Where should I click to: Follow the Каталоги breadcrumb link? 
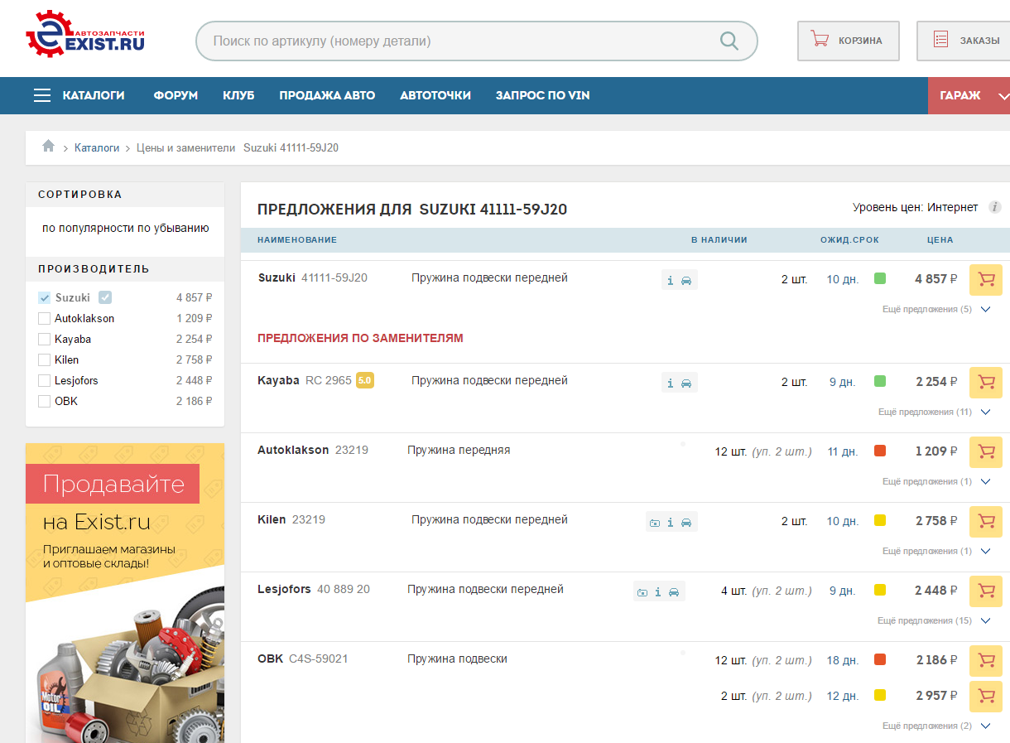97,147
